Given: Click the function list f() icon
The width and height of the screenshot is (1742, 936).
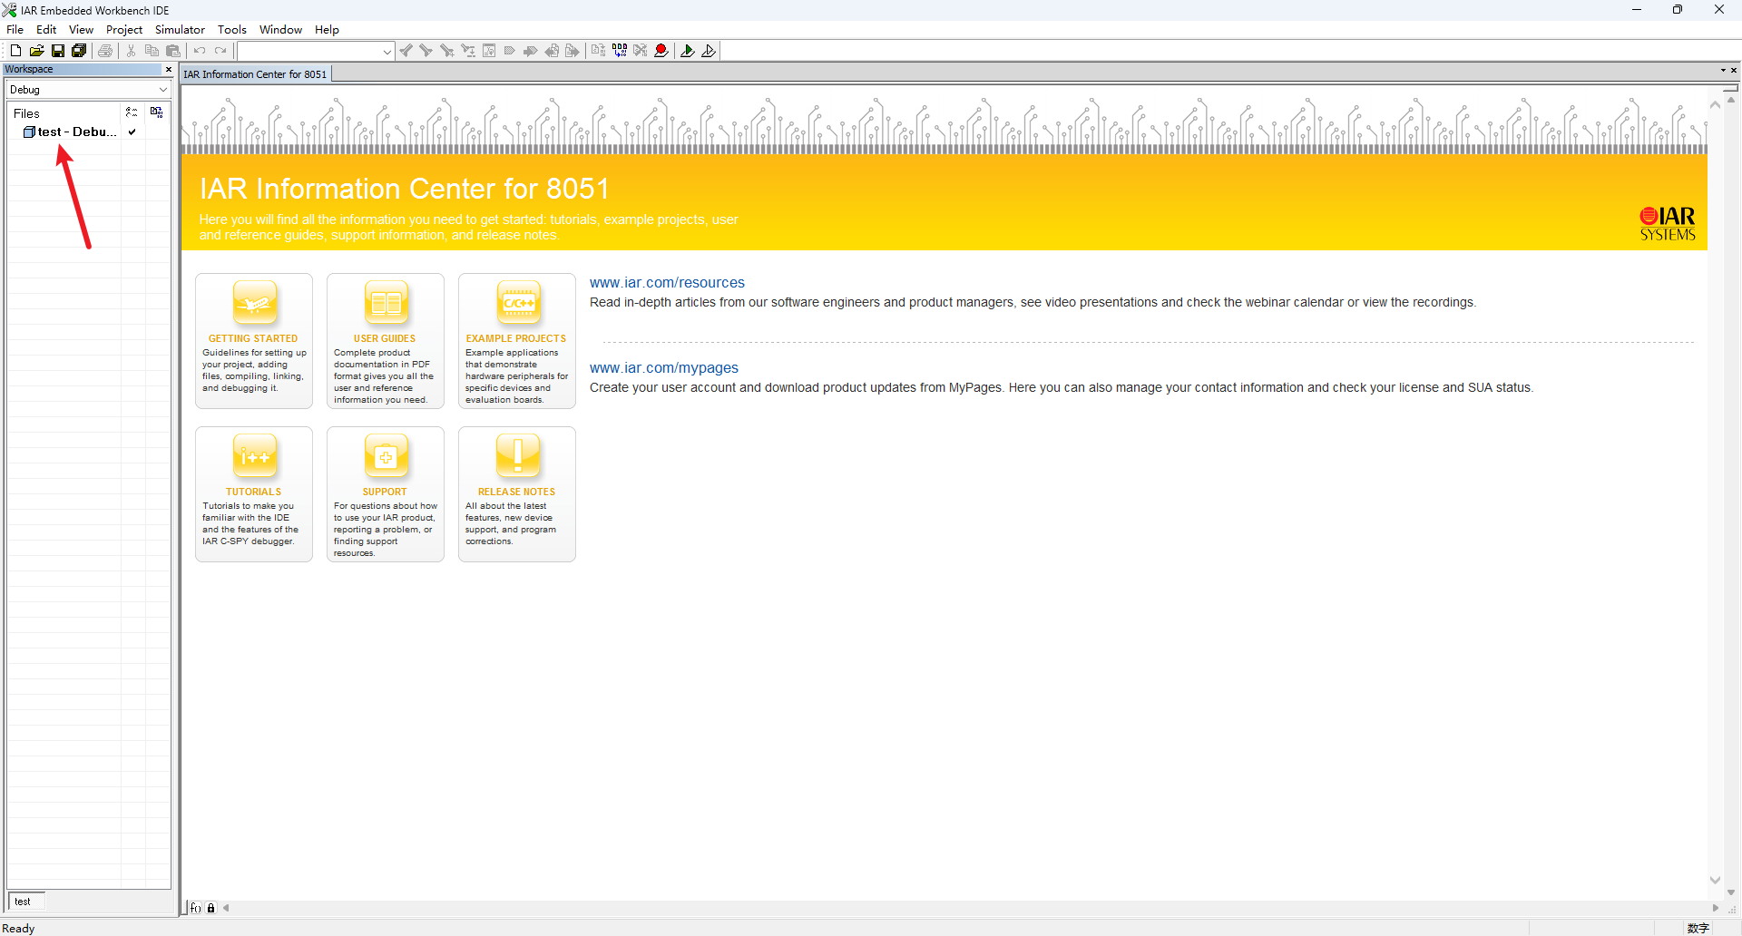Looking at the screenshot, I should click(x=196, y=908).
